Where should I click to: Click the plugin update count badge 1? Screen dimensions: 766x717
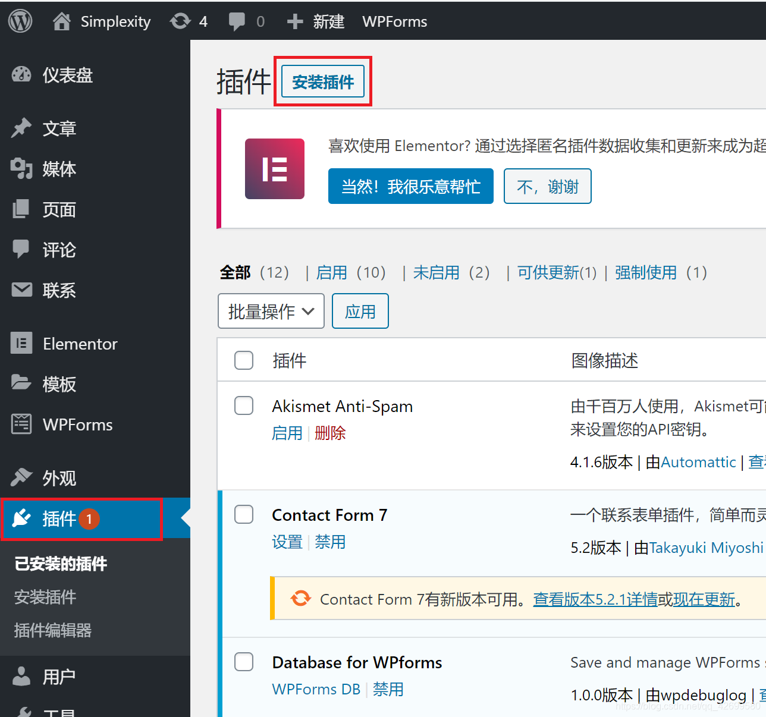point(89,519)
